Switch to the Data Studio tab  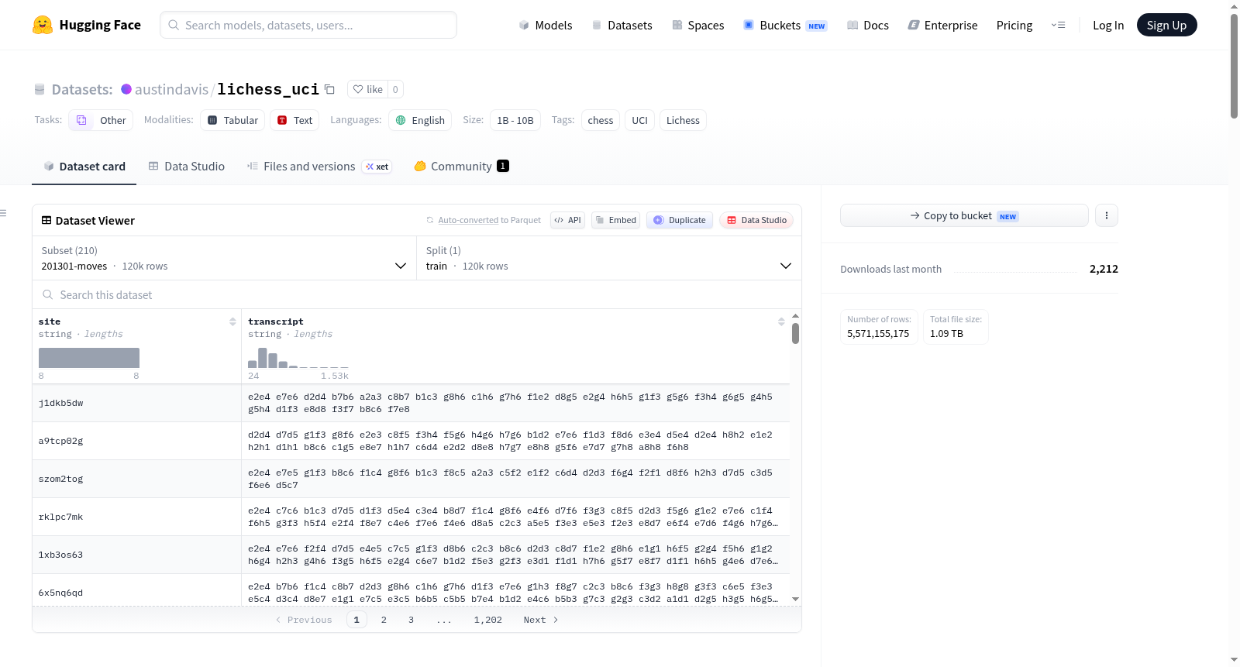pyautogui.click(x=187, y=166)
